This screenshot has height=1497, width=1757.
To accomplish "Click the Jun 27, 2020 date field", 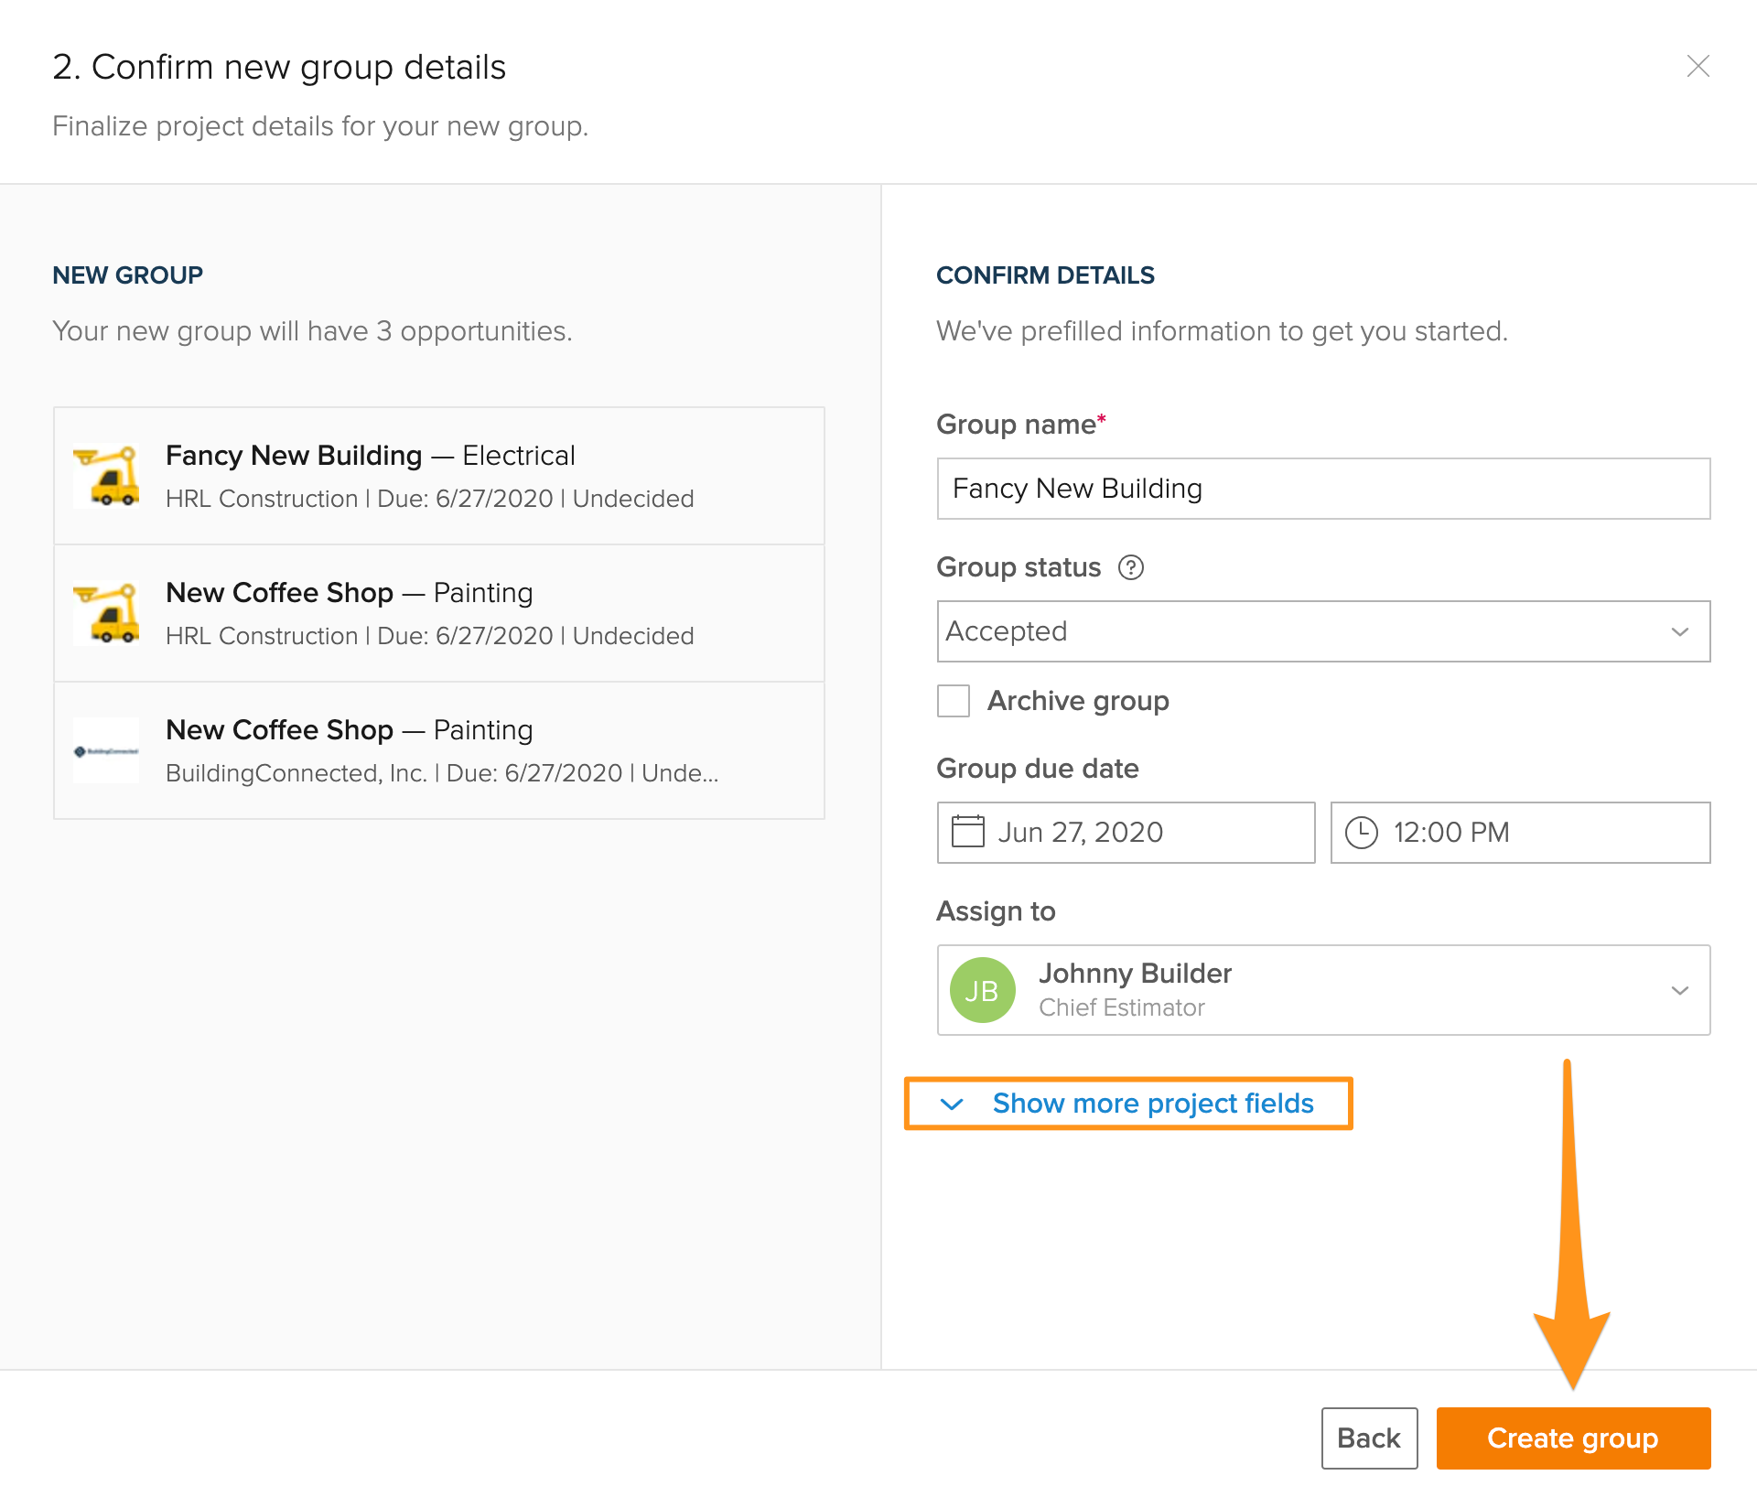I will click(x=1126, y=833).
